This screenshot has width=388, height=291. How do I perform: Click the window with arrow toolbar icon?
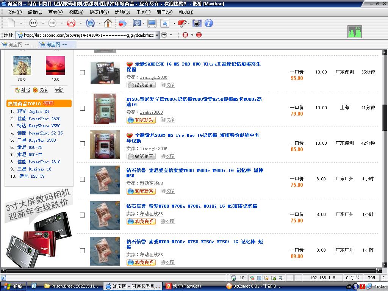tap(165, 23)
